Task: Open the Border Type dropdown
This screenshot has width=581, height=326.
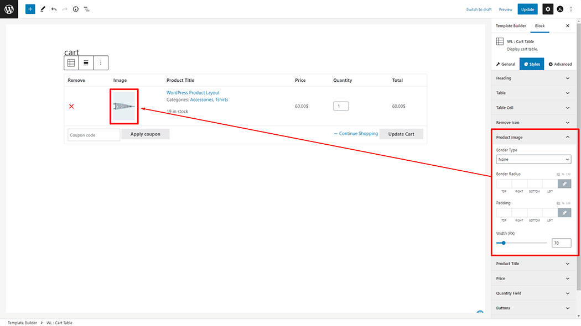Action: [x=533, y=159]
